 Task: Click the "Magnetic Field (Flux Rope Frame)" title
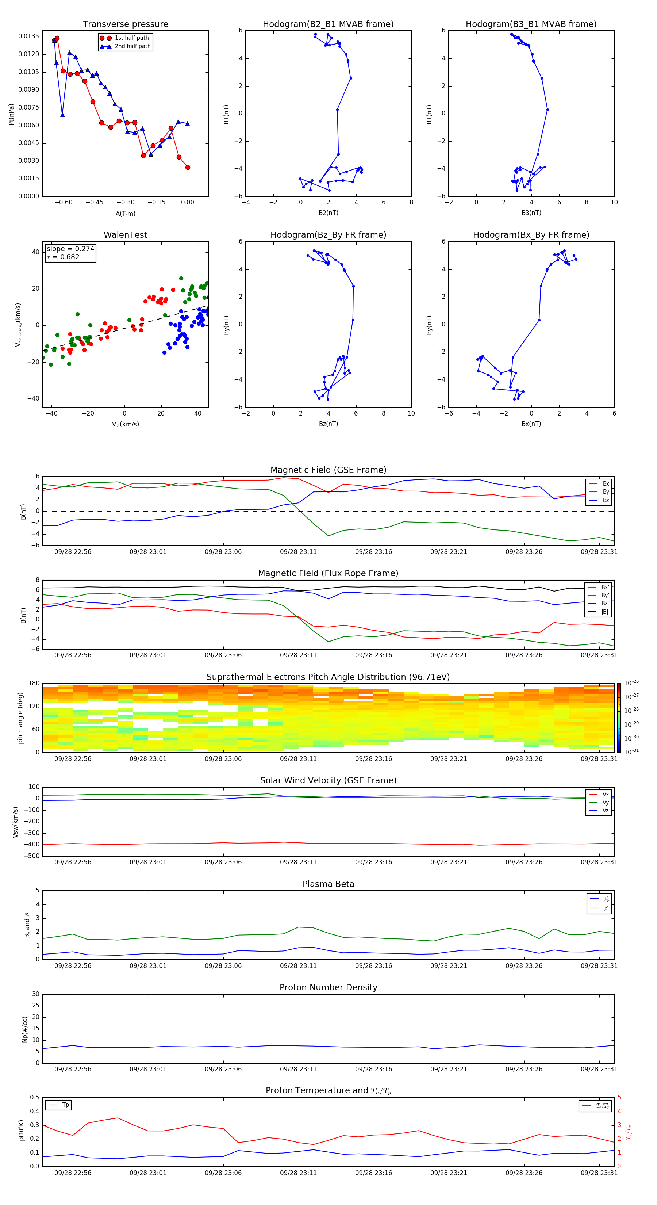pyautogui.click(x=328, y=574)
